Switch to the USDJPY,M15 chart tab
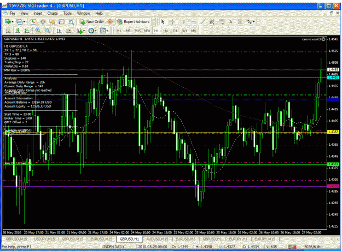The image size is (342, 251). [45, 239]
